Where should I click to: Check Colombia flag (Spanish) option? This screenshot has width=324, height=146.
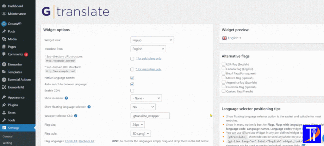click(223, 86)
